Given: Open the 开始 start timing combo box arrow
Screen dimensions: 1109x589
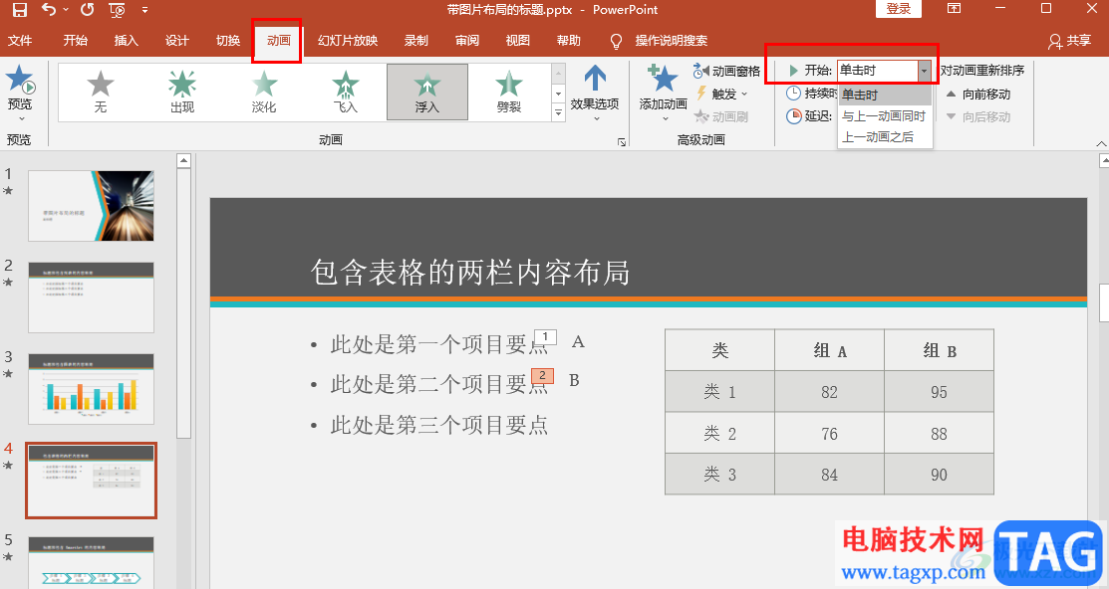Looking at the screenshot, I should pyautogui.click(x=924, y=71).
